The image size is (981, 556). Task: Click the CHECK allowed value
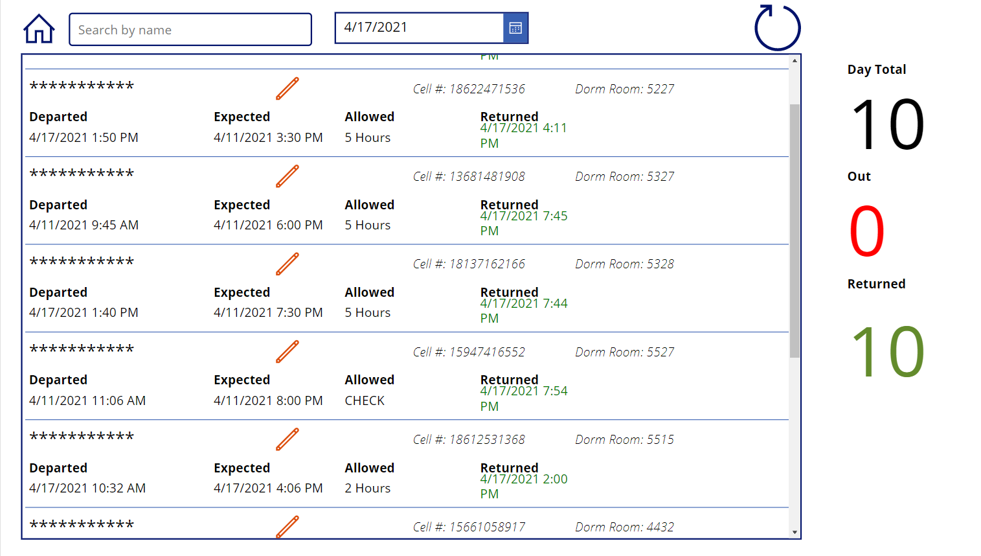click(365, 400)
